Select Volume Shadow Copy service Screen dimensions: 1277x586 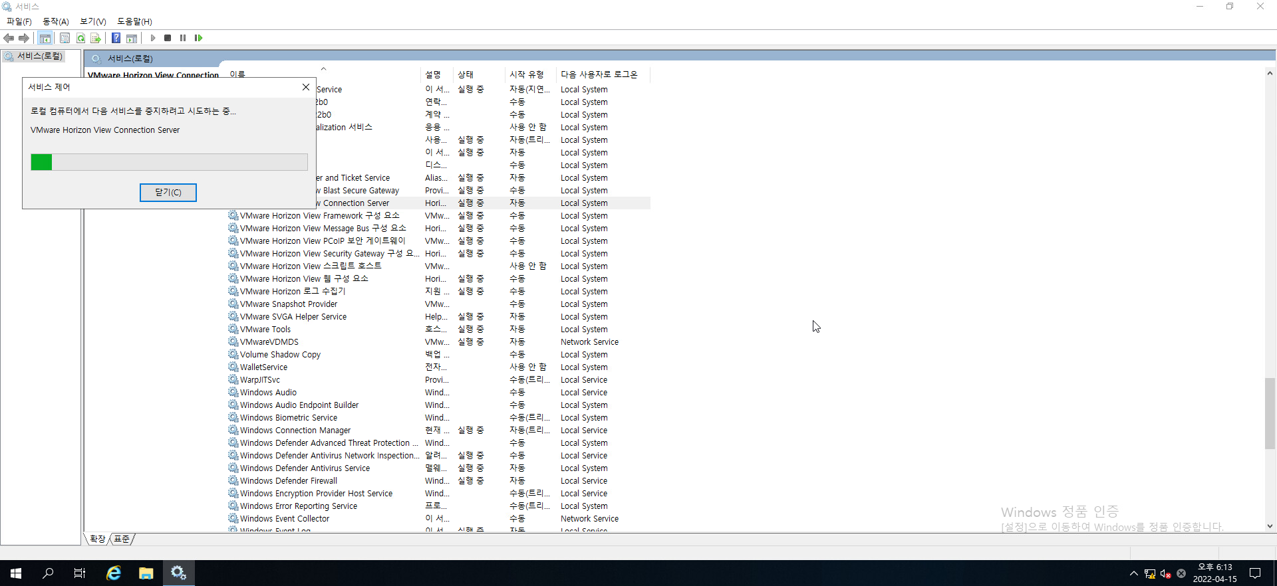coord(439,355)
